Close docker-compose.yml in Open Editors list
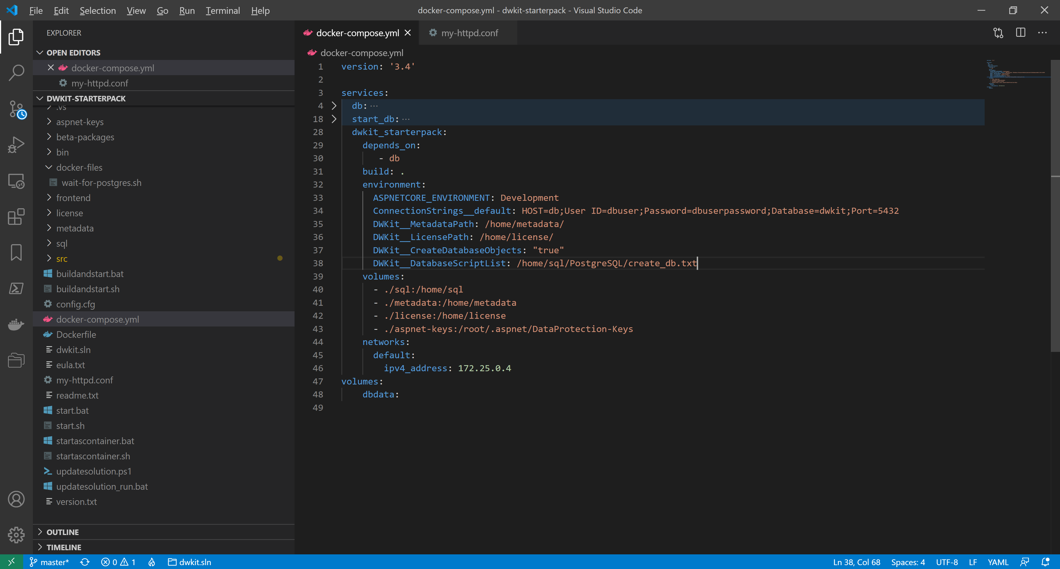This screenshot has width=1060, height=569. pyautogui.click(x=51, y=67)
